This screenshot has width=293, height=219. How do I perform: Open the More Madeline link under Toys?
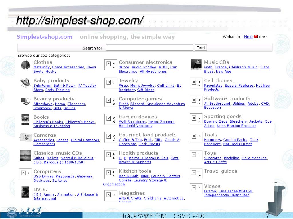tap(254, 158)
